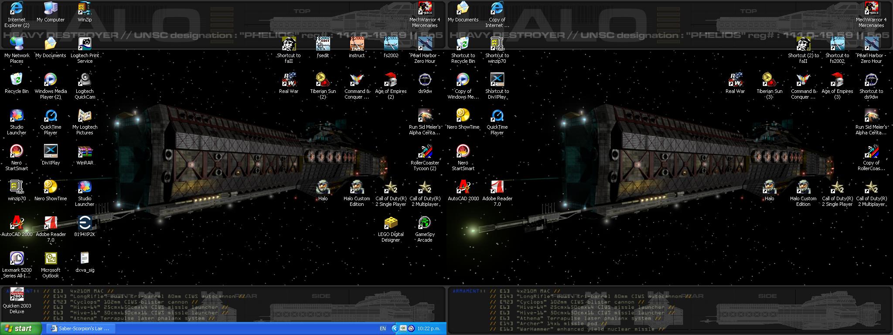Viewport: 893px width, 335px height.
Task: Select Shortcut to ds9dw icon
Action: click(x=871, y=86)
